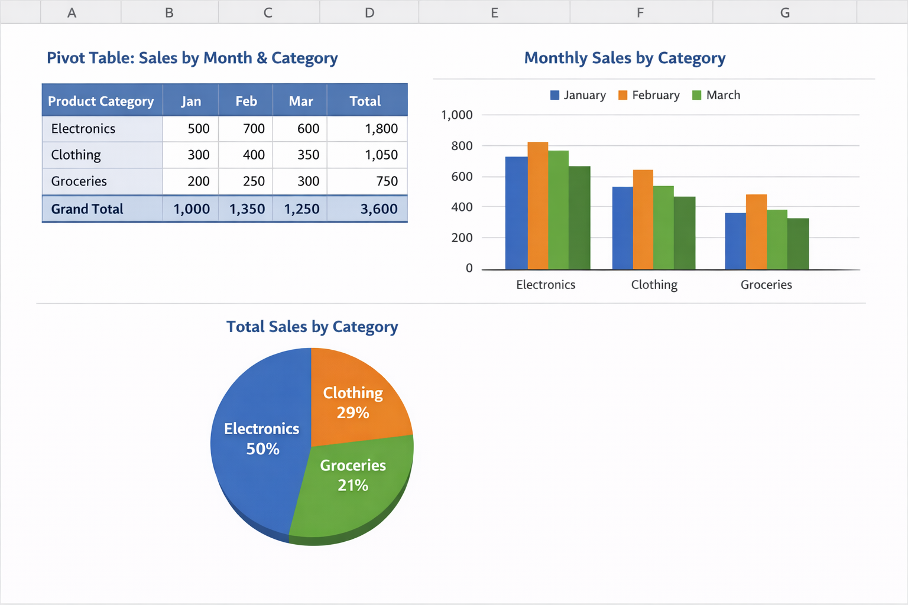Select the Monthly Sales by Category chart title
Viewport: 908px width, 605px height.
point(624,58)
